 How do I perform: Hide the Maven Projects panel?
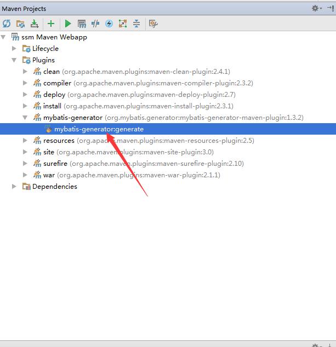(331, 8)
